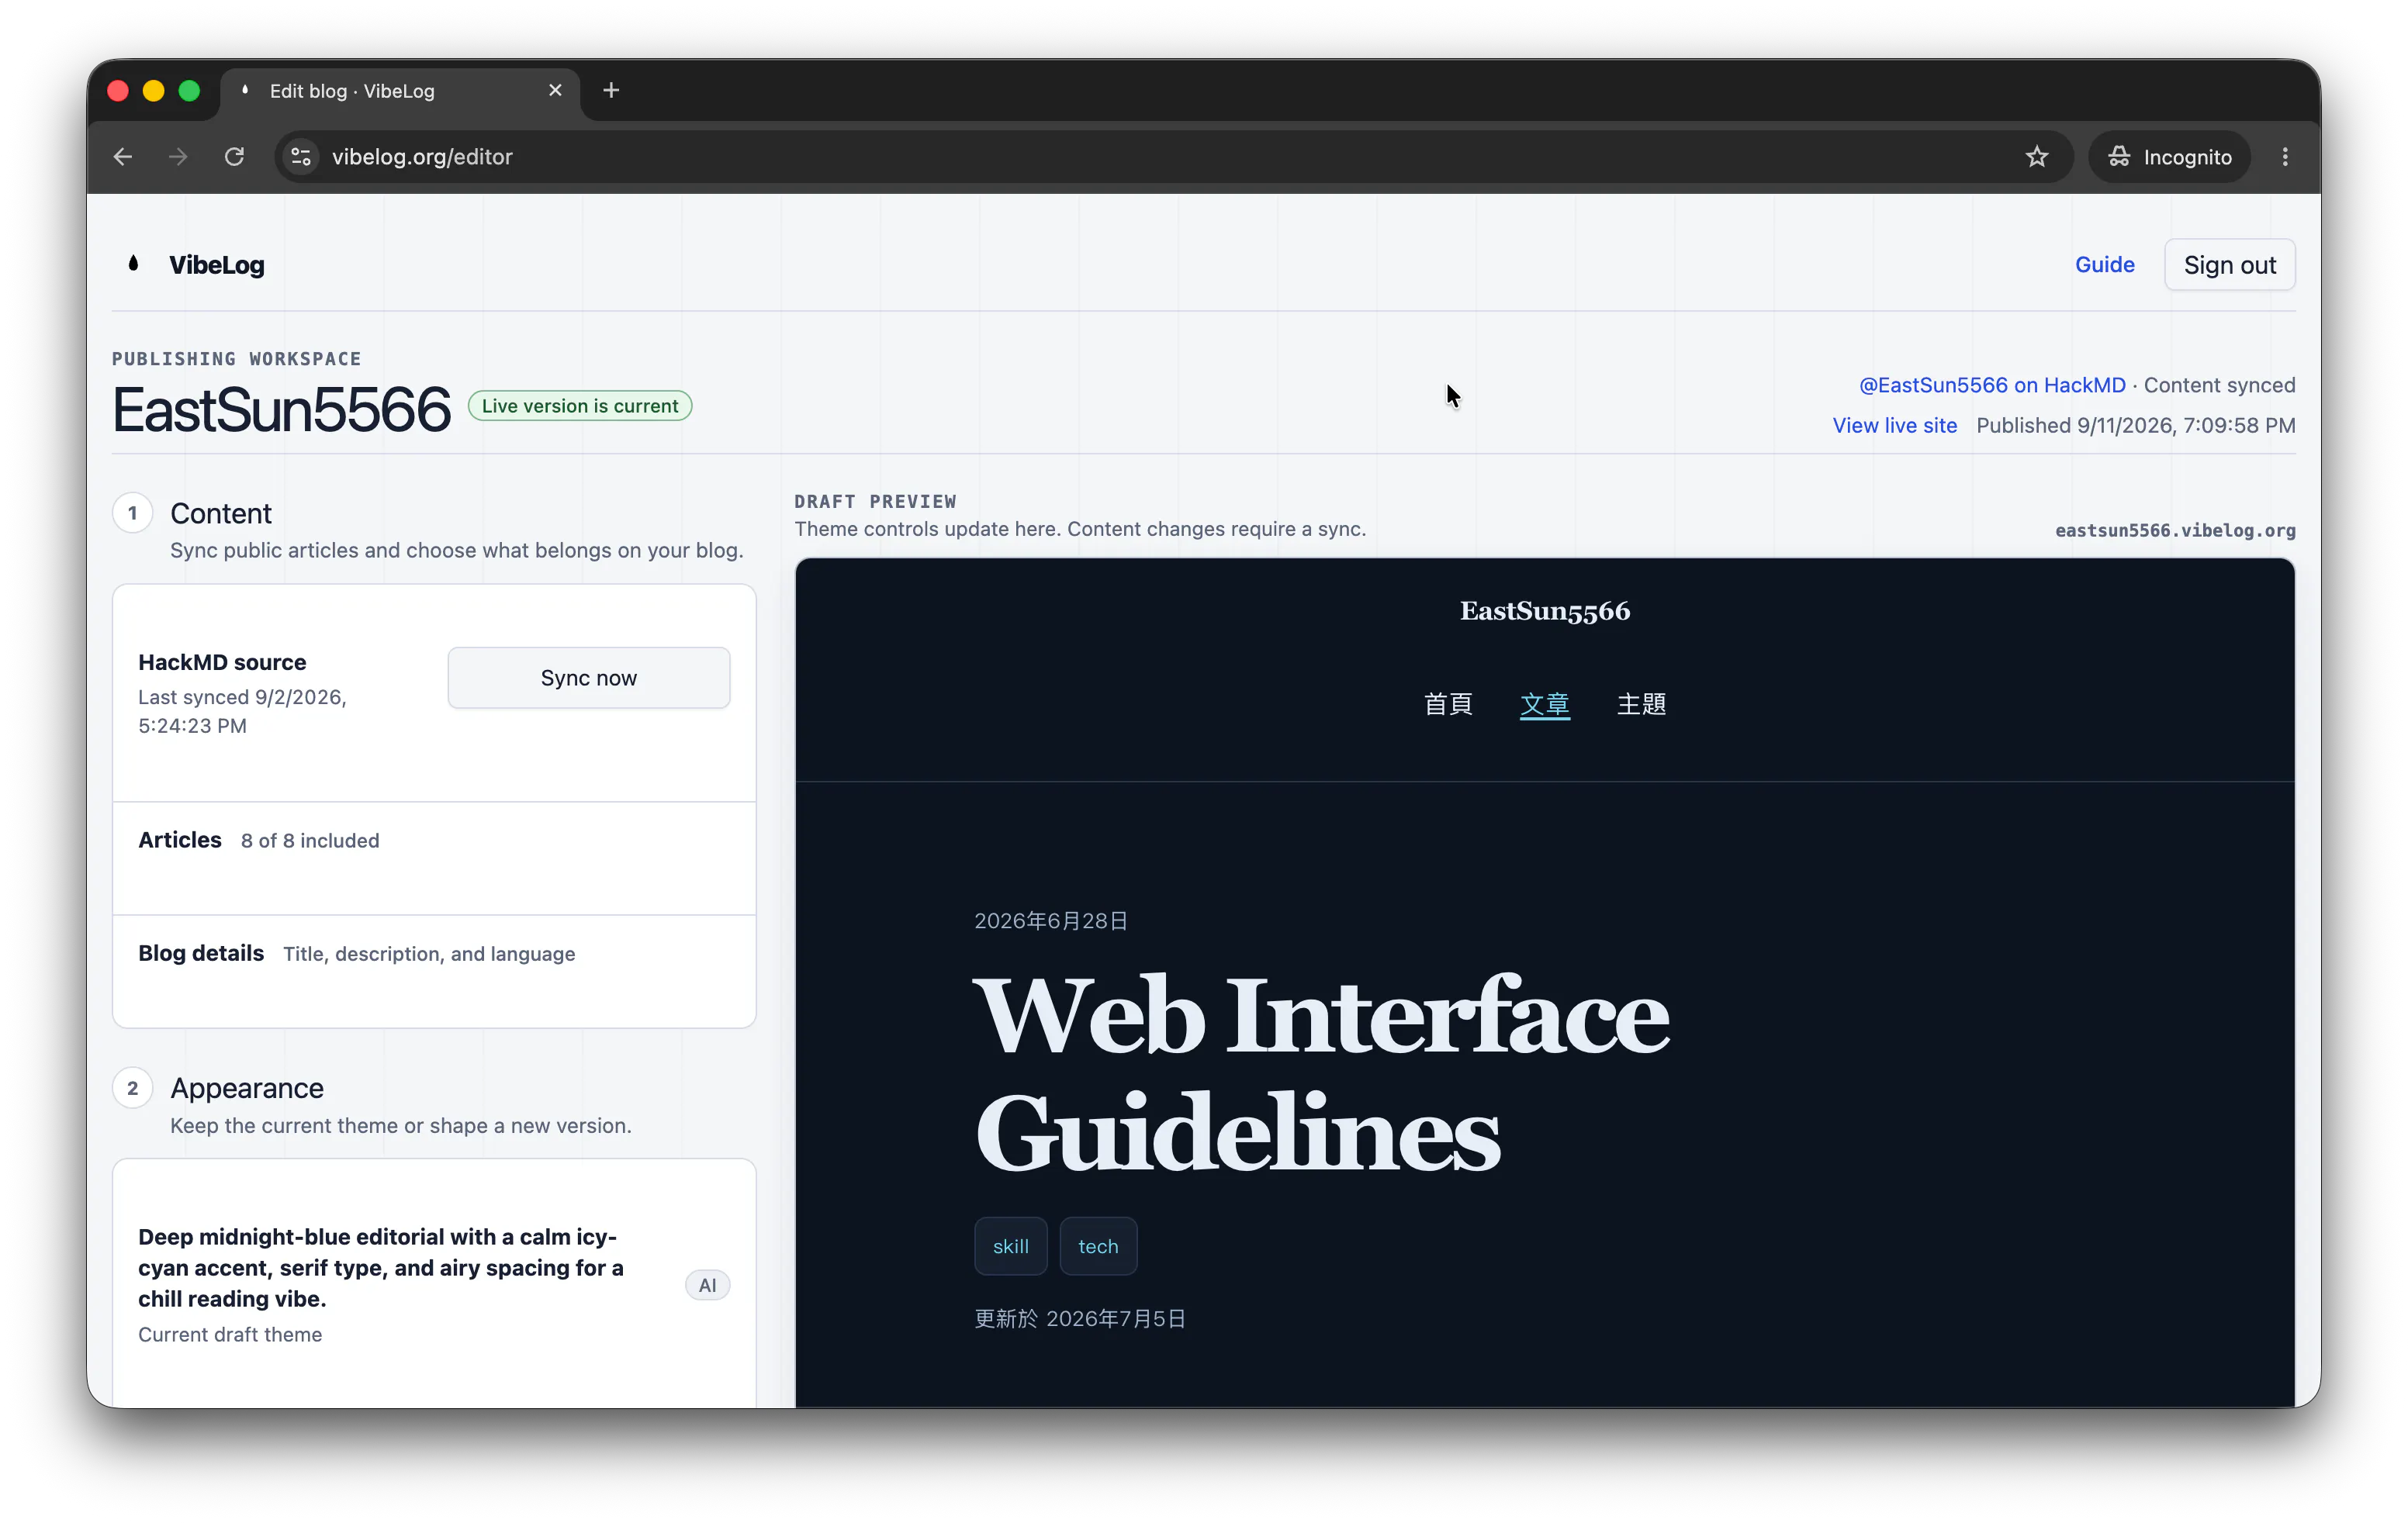Click the 更新於 2026年7月5日 text
The image size is (2408, 1523).
1080,1319
